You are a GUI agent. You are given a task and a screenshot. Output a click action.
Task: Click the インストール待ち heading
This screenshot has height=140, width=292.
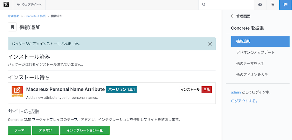[x=29, y=77]
